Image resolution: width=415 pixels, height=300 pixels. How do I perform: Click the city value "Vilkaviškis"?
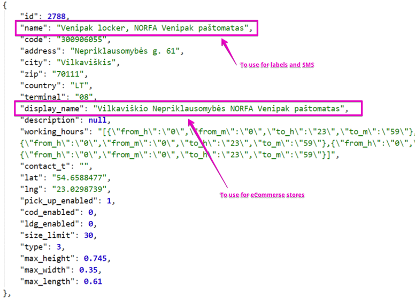[x=91, y=62]
